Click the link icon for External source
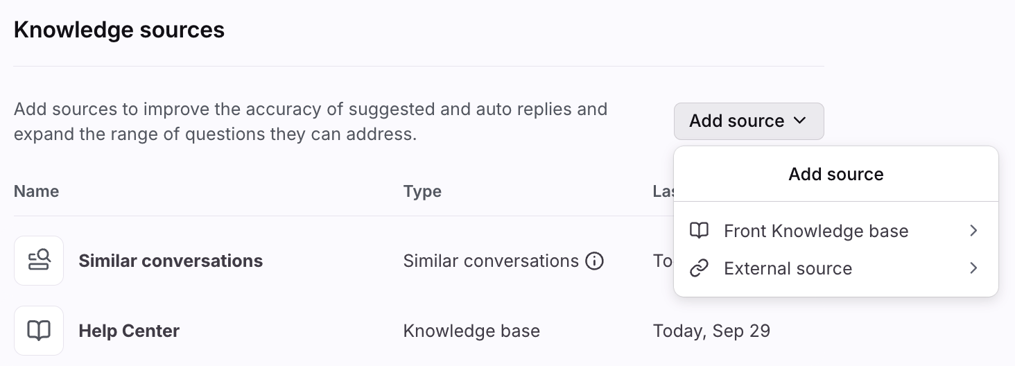This screenshot has height=366, width=1015. coord(699,268)
